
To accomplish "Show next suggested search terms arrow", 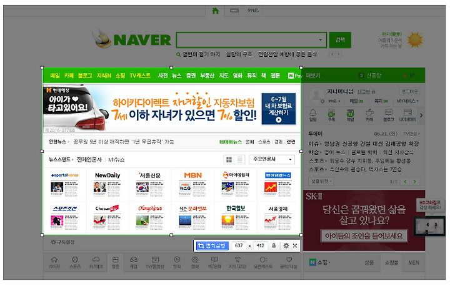I will tap(339, 54).
